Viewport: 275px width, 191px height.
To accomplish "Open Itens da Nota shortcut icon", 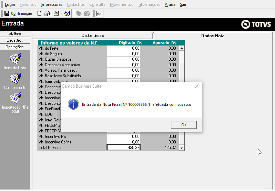I will (16, 59).
